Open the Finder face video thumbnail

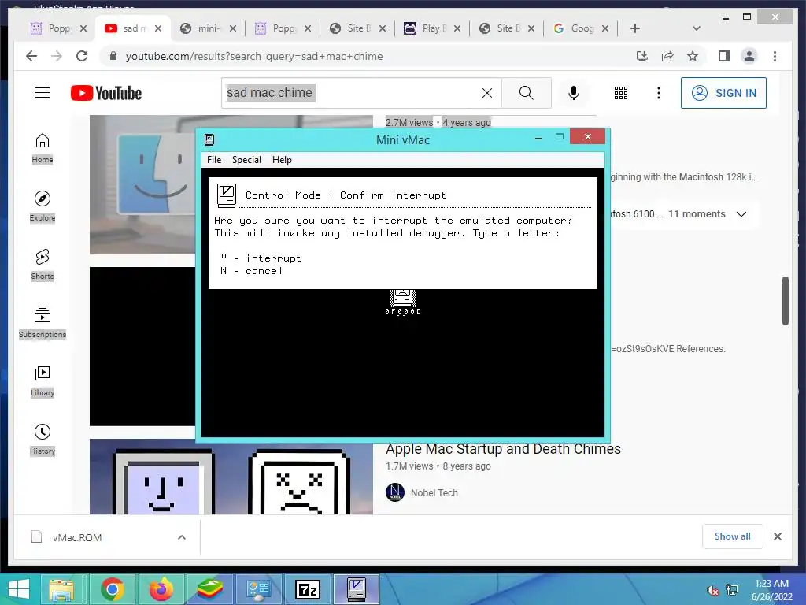[x=142, y=184]
